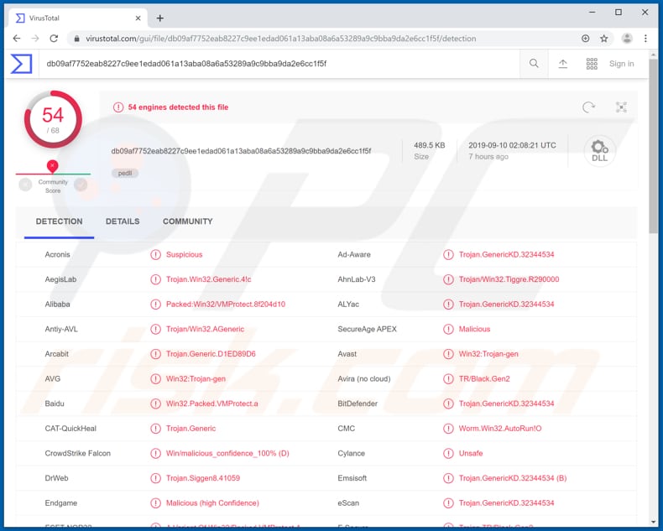Switch to the DETECTION tab

[x=60, y=221]
